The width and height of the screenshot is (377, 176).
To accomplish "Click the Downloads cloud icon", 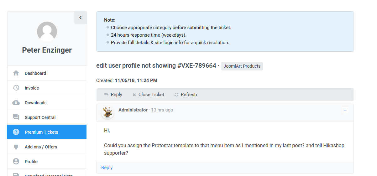I will tap(16, 103).
